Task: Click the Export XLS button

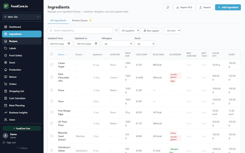Action: pyautogui.click(x=184, y=7)
